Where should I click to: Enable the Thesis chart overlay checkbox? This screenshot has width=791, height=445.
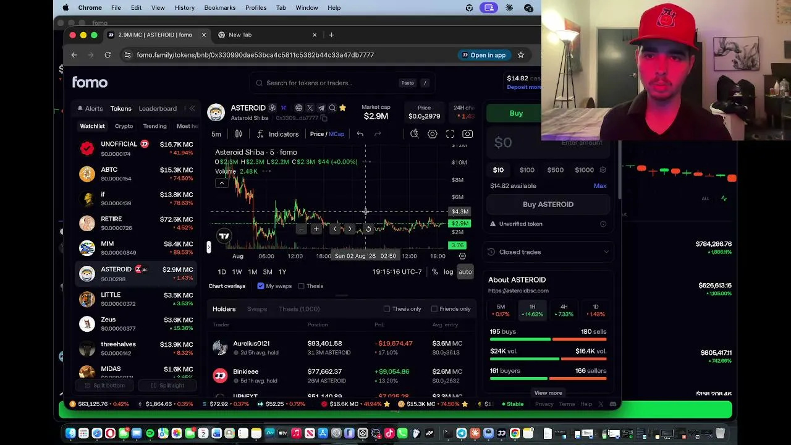[301, 286]
